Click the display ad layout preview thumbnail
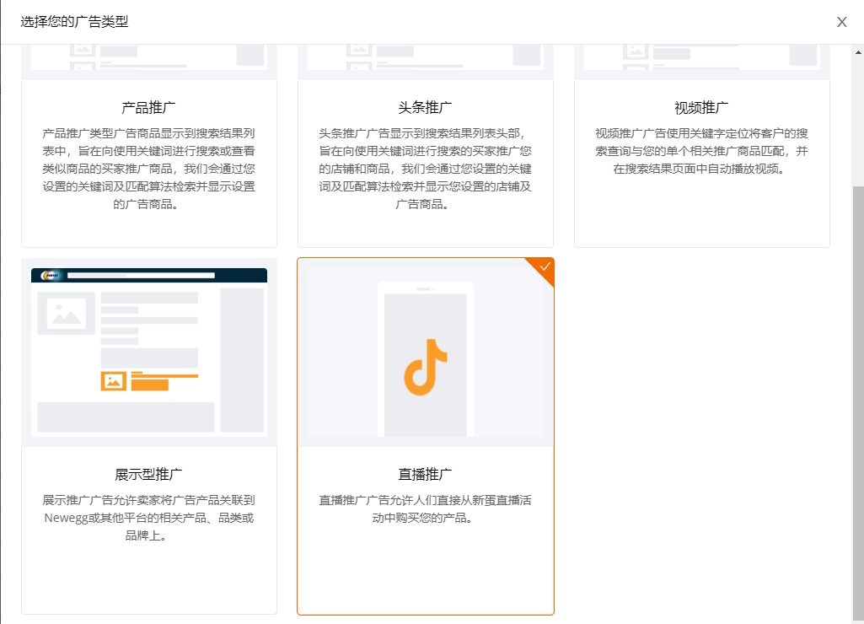Image resolution: width=864 pixels, height=624 pixels. tap(148, 352)
